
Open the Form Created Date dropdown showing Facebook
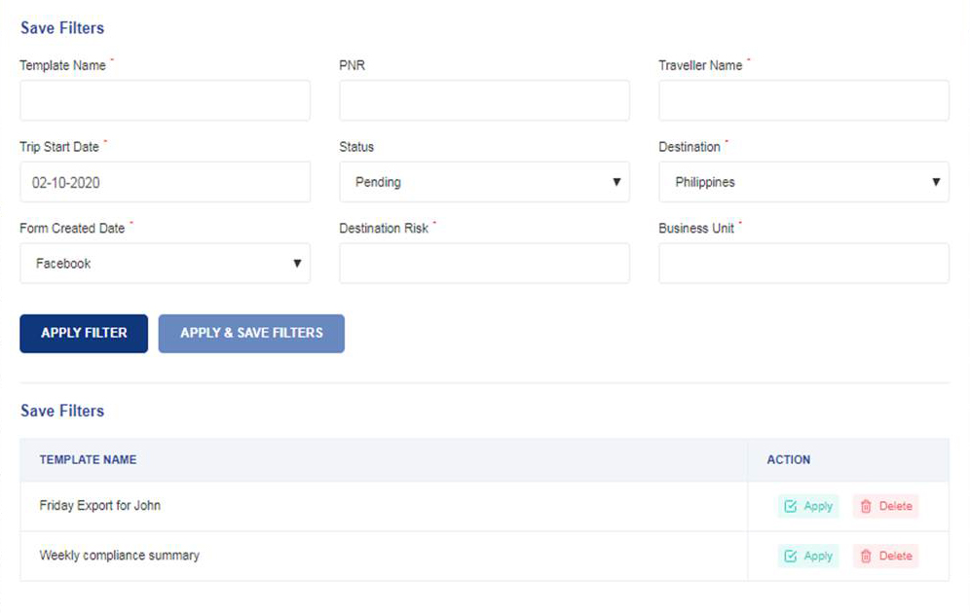click(166, 264)
